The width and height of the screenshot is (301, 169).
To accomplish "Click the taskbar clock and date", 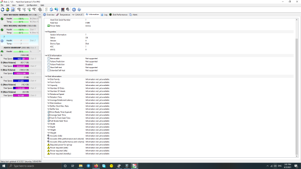I will coord(287,166).
